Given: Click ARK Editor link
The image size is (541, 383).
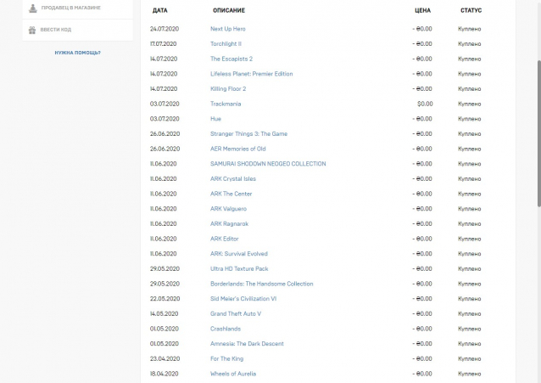Looking at the screenshot, I should [x=224, y=239].
